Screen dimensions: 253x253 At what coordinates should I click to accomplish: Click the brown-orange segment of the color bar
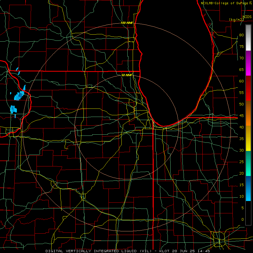pos(248,113)
